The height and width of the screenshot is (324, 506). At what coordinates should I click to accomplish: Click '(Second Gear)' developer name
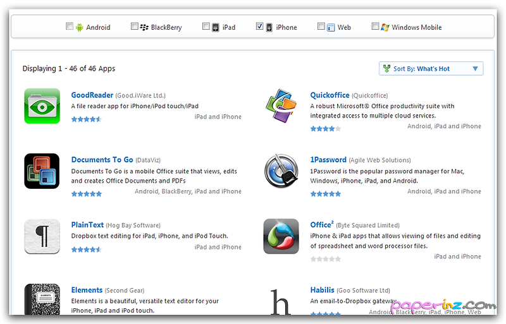[x=124, y=290]
